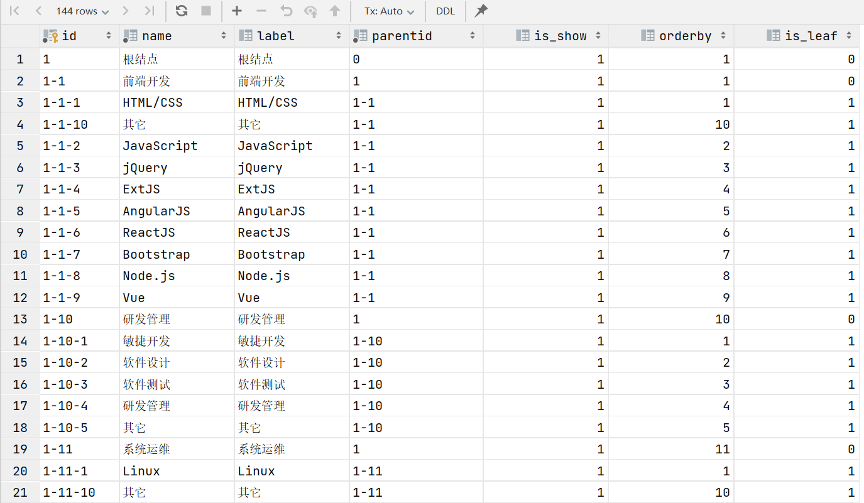The image size is (864, 503).
Task: Click the parentid column icon
Action: coord(361,36)
